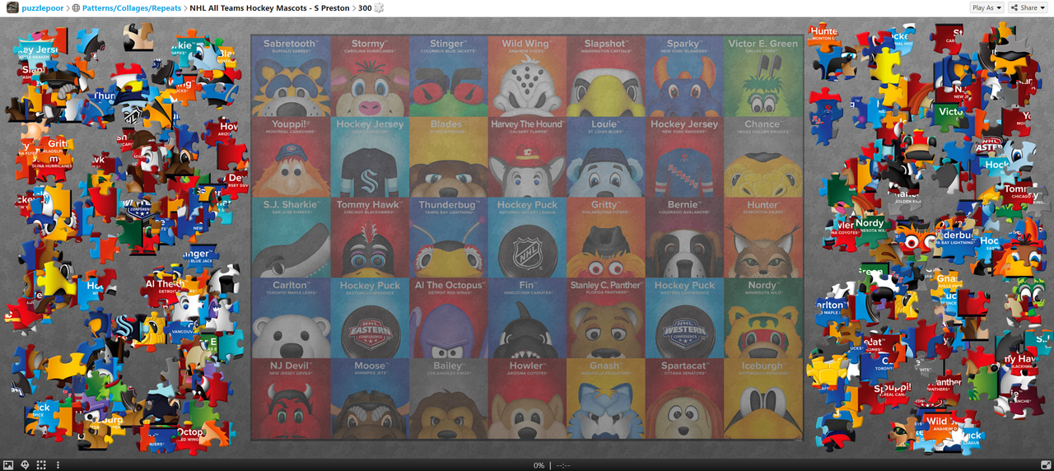Image resolution: width=1054 pixels, height=471 pixels.
Task: Click the Fin mascot tile
Action: (x=527, y=318)
